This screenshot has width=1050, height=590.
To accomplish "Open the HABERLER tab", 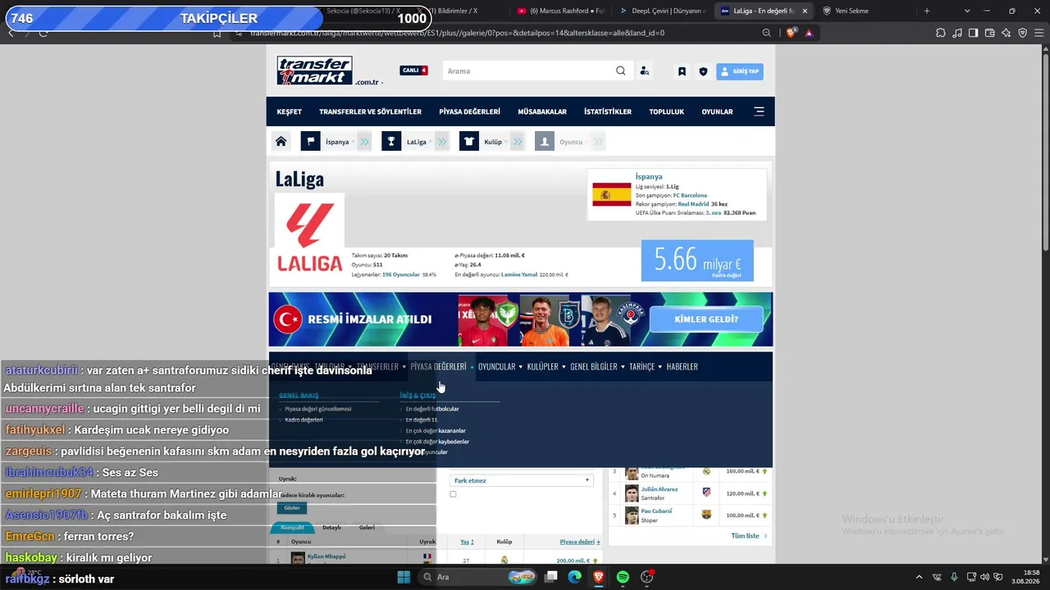I will pos(682,366).
